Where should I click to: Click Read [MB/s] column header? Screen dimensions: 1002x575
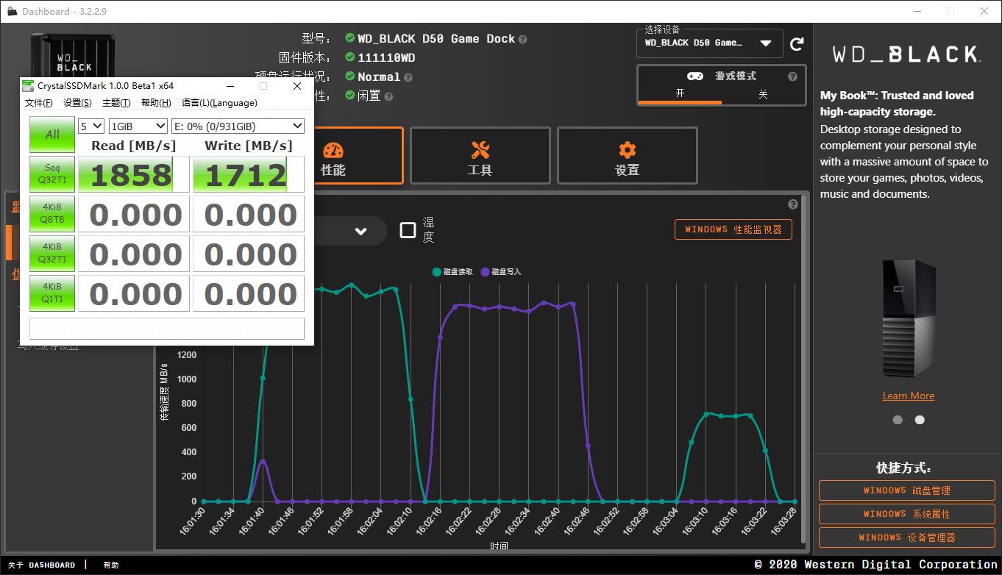click(x=134, y=146)
